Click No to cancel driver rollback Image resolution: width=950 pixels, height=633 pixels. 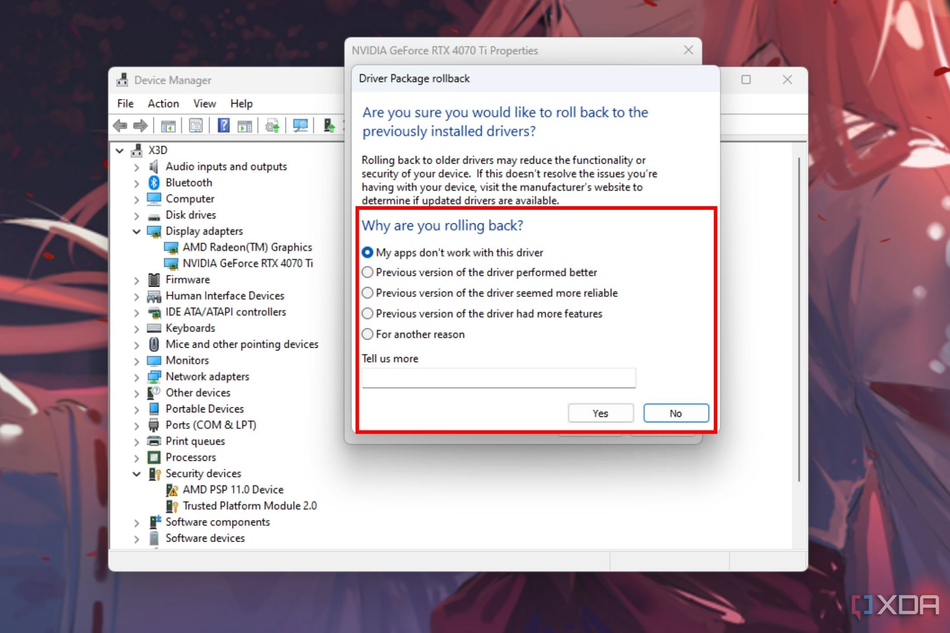(676, 413)
